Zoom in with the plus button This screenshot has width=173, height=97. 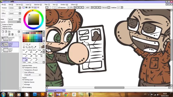[80, 7]
